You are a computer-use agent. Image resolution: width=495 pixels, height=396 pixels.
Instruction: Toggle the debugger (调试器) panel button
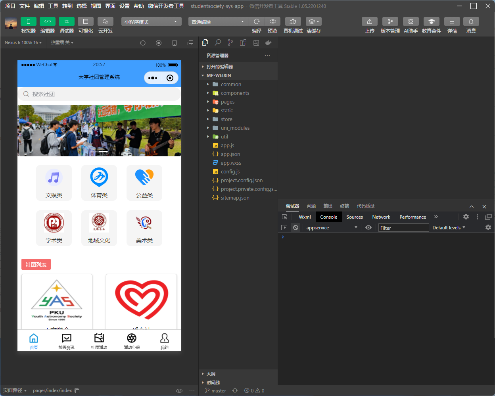click(x=67, y=21)
